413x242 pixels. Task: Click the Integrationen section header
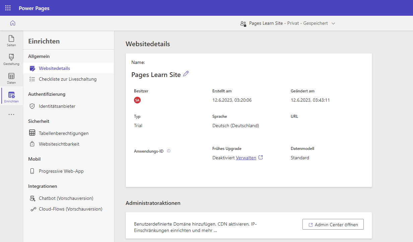[43, 186]
